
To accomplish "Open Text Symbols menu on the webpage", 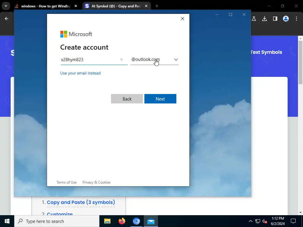I will (x=266, y=52).
